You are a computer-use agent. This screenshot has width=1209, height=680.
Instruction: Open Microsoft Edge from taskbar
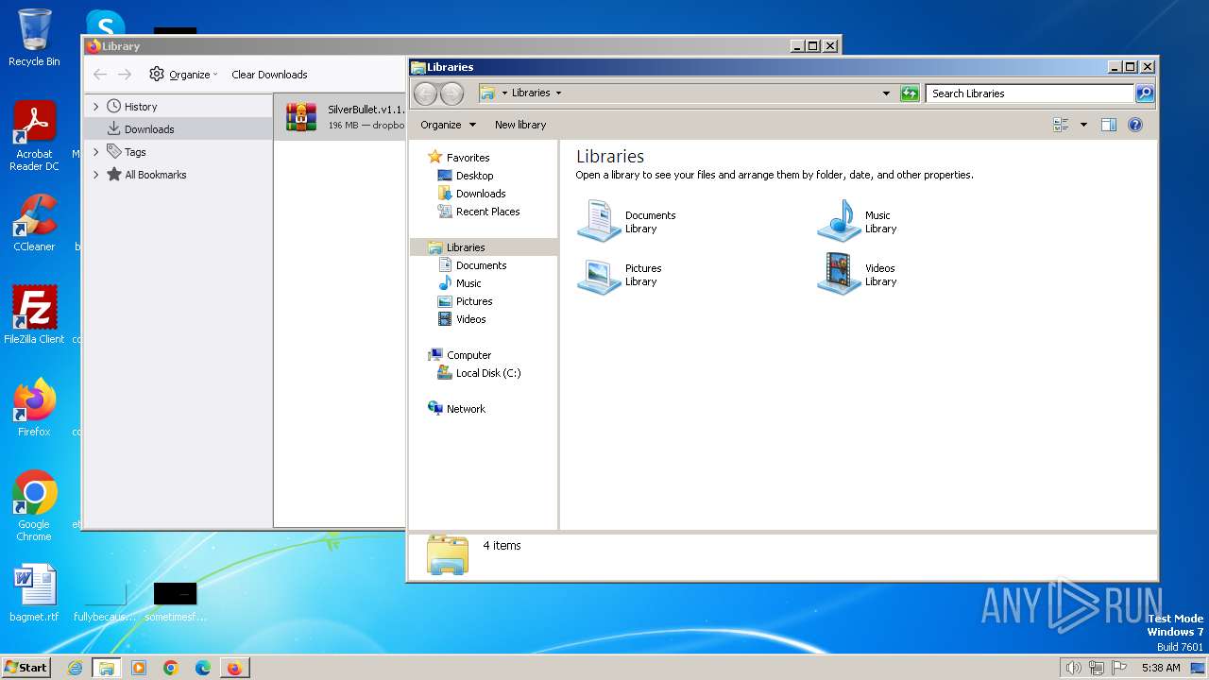pos(203,668)
